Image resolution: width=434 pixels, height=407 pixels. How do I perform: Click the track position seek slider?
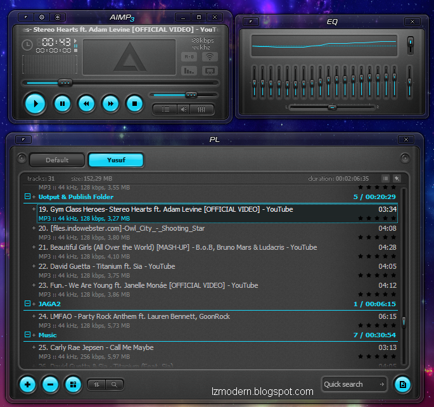120,83
